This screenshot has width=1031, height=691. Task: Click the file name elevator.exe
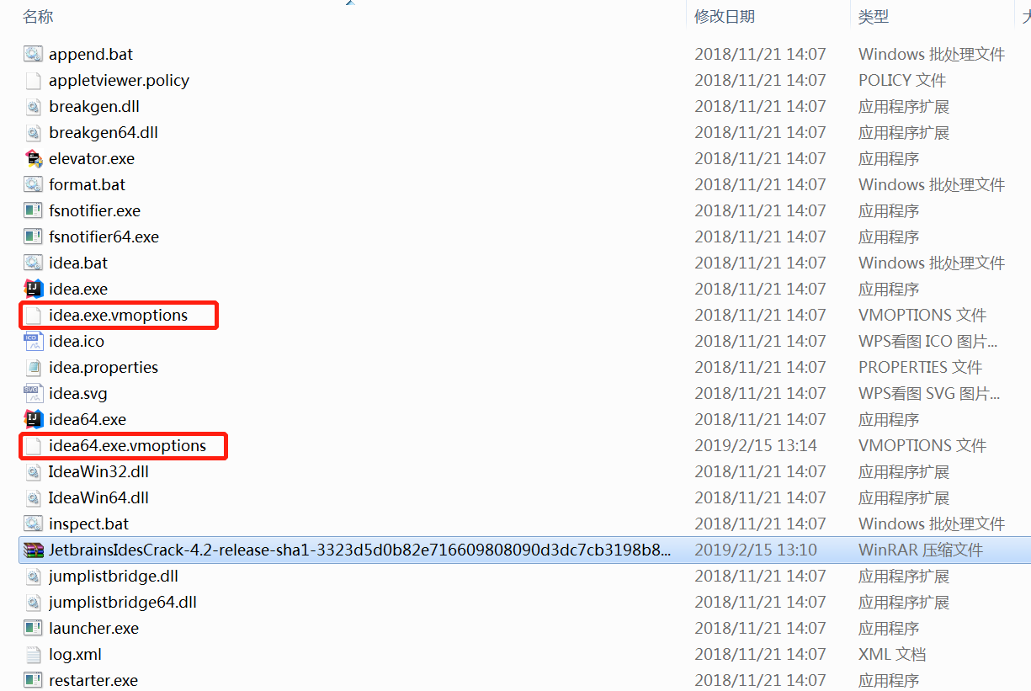point(92,158)
